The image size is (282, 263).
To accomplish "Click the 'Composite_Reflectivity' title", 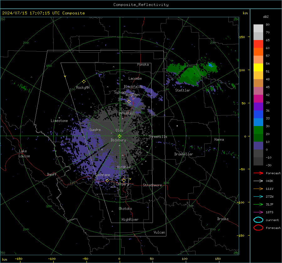I will click(x=141, y=5).
